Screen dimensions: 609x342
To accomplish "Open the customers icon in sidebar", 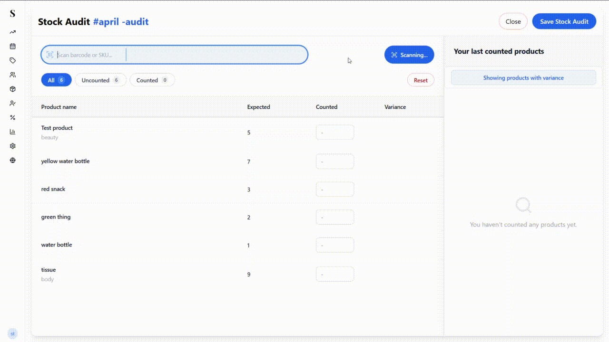I will pos(12,75).
